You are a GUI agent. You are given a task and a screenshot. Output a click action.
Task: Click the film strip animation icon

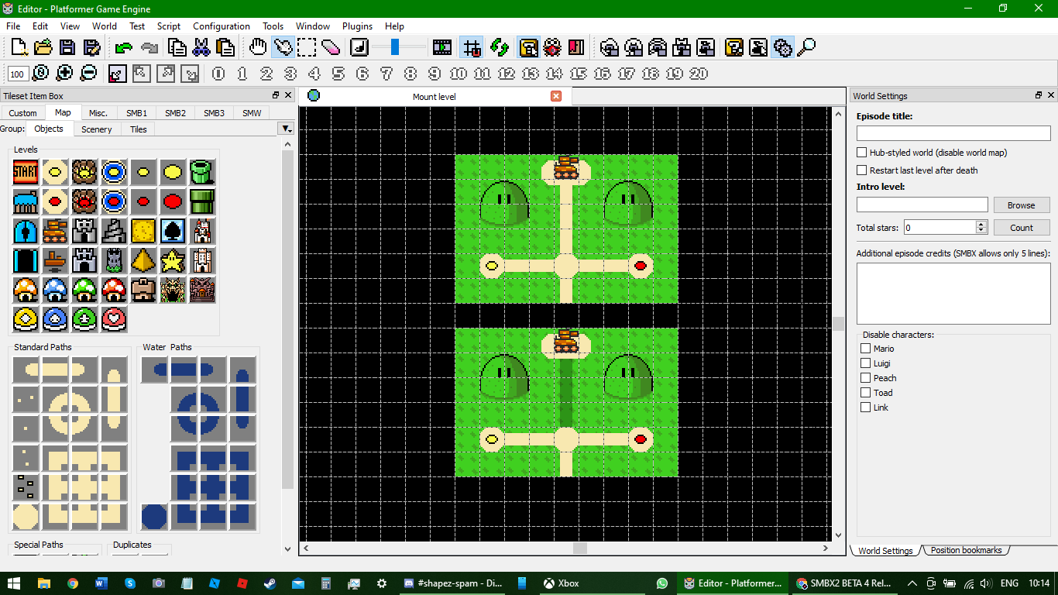(442, 47)
